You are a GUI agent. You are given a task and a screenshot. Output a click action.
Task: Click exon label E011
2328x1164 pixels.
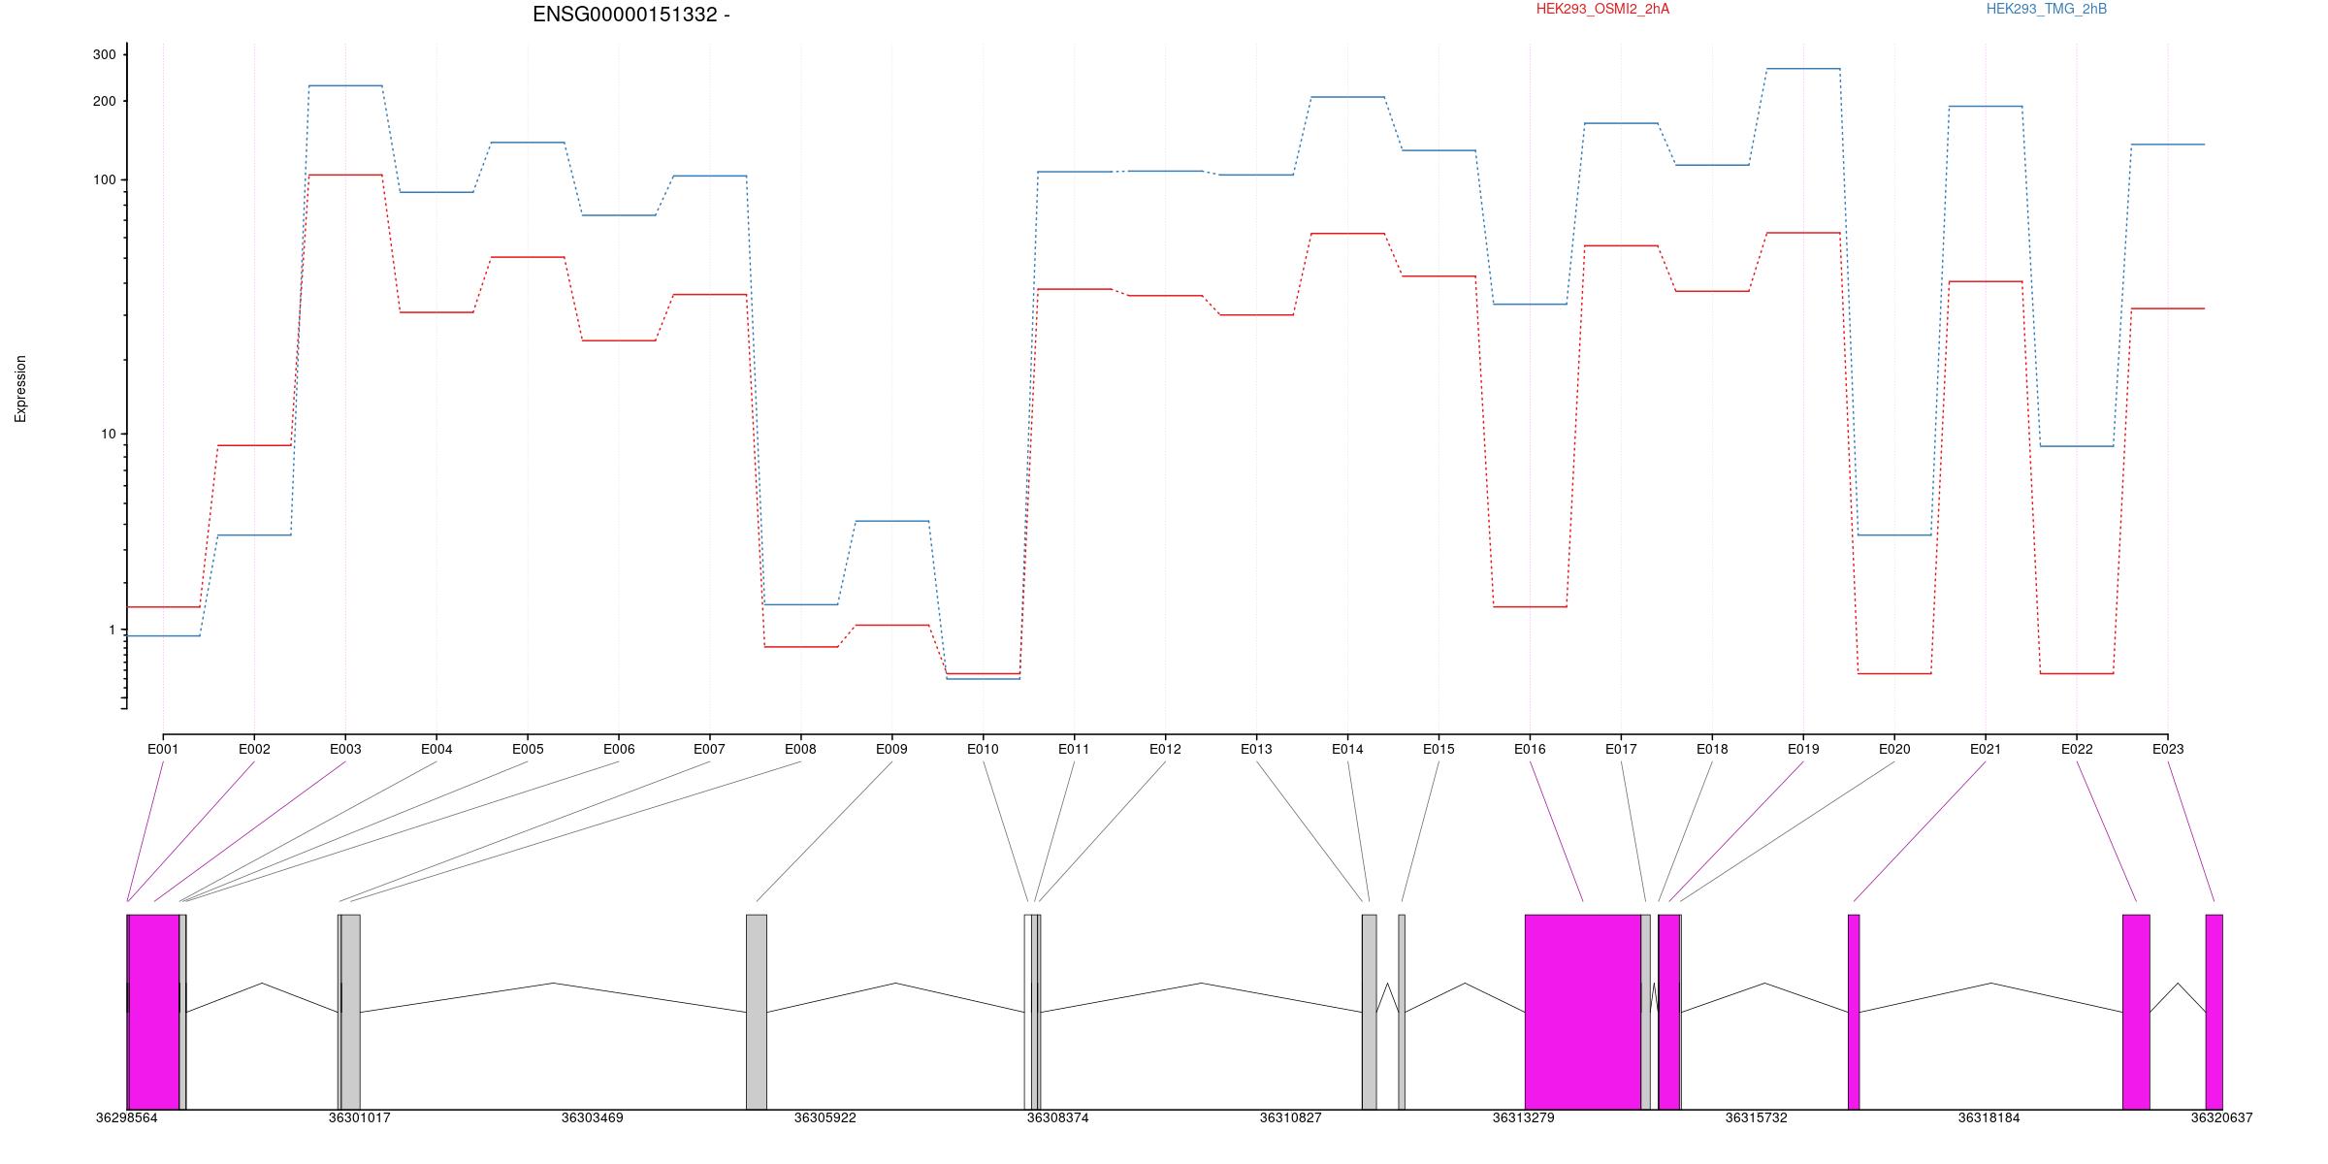pyautogui.click(x=1074, y=749)
